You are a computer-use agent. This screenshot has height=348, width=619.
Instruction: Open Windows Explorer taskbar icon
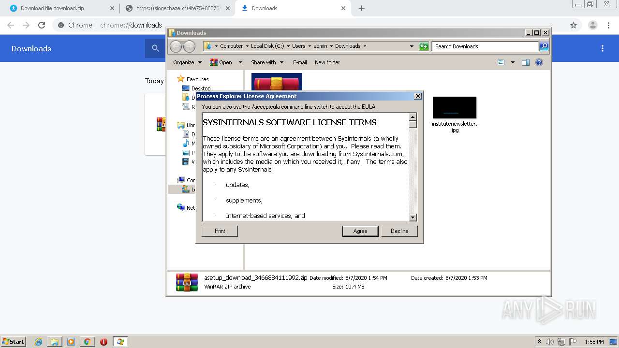pyautogui.click(x=55, y=342)
